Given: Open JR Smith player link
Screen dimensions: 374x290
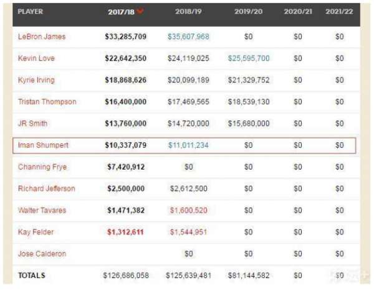Looking at the screenshot, I should [x=33, y=123].
